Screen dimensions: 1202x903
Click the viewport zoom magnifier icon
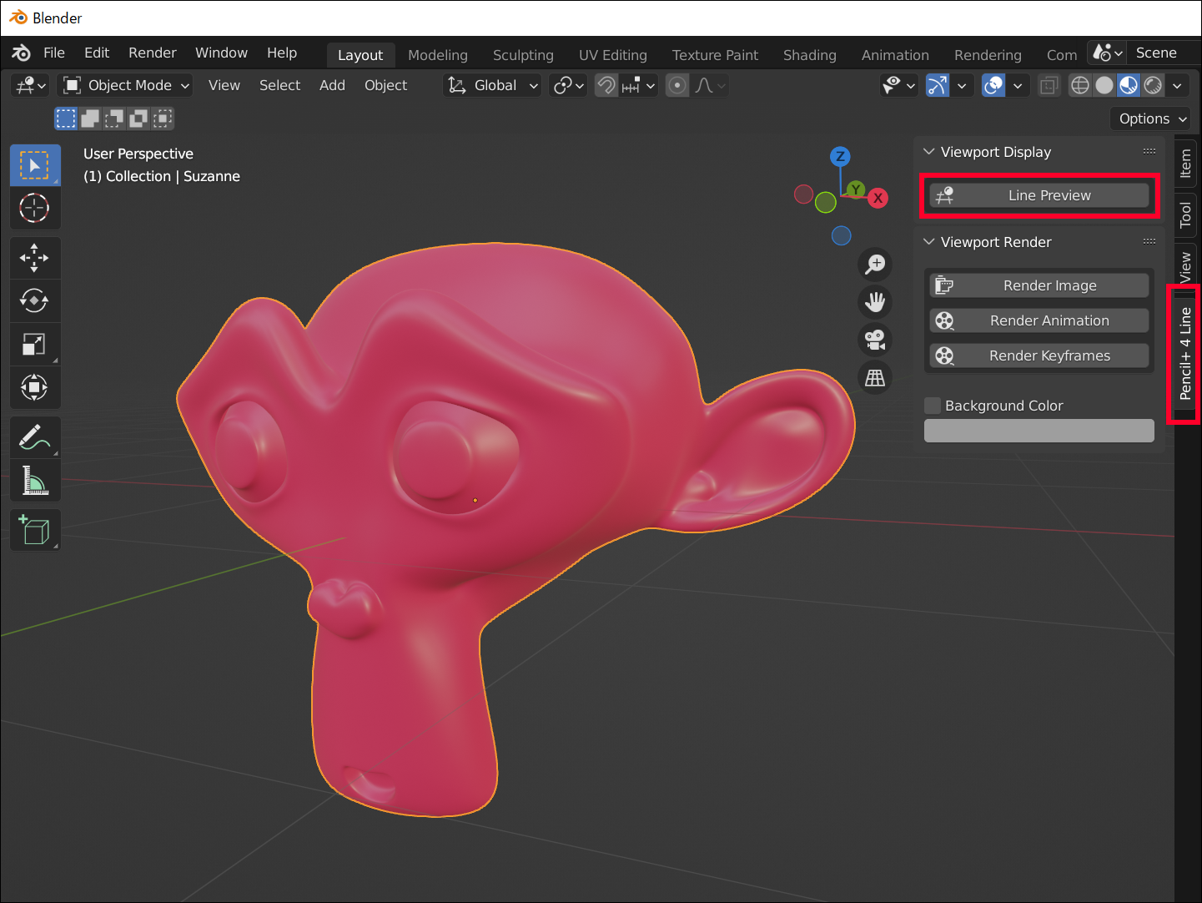pyautogui.click(x=875, y=264)
